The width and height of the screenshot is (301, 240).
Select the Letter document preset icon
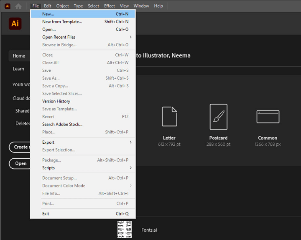[x=169, y=116]
